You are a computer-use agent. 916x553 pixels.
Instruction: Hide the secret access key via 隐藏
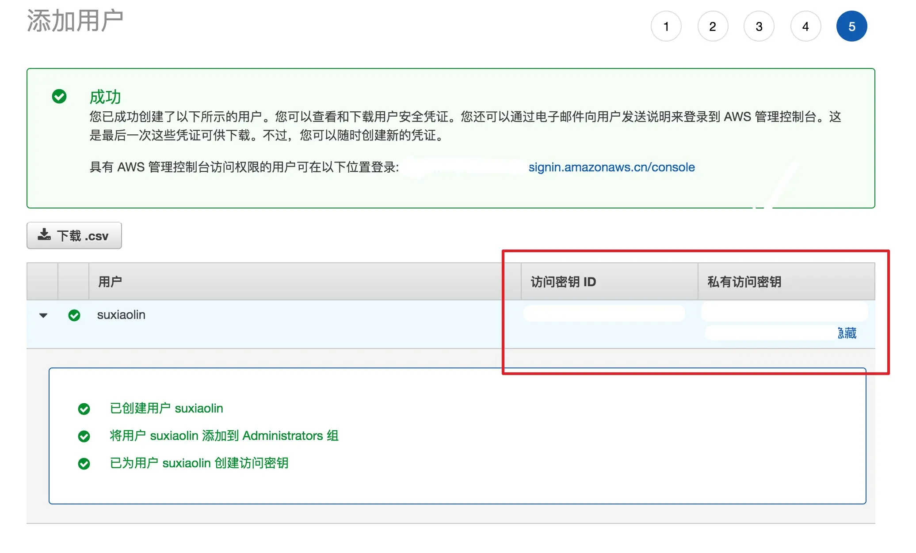[x=847, y=333]
